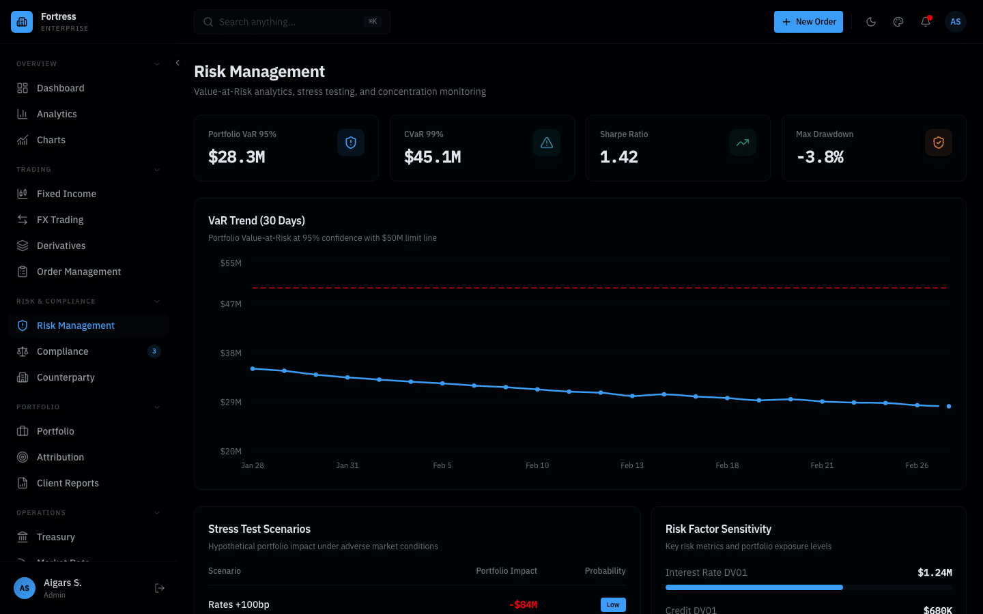The width and height of the screenshot is (983, 614).
Task: Switch to the Risk Management page
Action: coord(74,325)
